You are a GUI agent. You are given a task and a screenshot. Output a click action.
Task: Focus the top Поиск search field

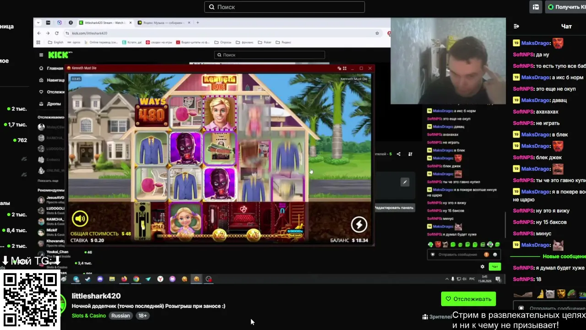tap(284, 7)
